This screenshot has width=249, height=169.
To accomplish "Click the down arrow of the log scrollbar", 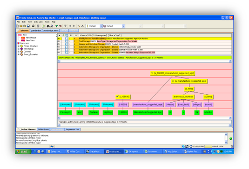I will [x=226, y=143].
